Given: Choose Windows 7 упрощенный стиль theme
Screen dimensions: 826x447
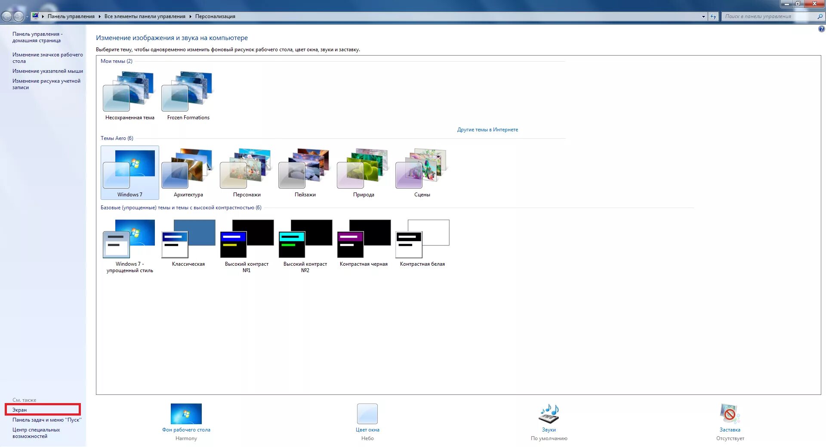Looking at the screenshot, I should [x=129, y=245].
